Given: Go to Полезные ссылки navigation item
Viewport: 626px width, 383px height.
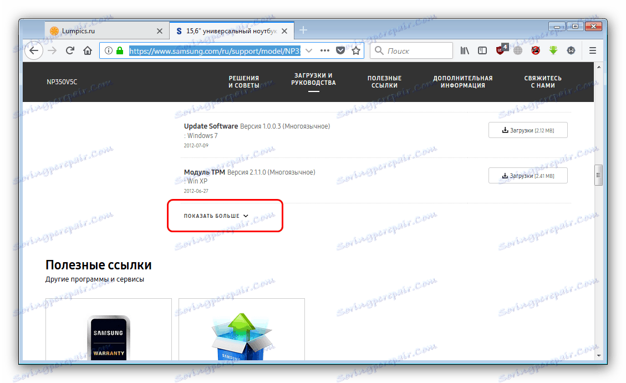Looking at the screenshot, I should point(384,82).
